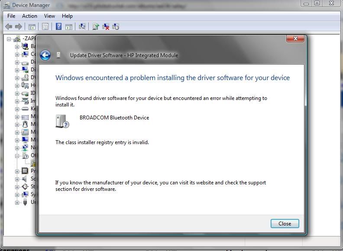Expand the Disk drives tree node

17,62
